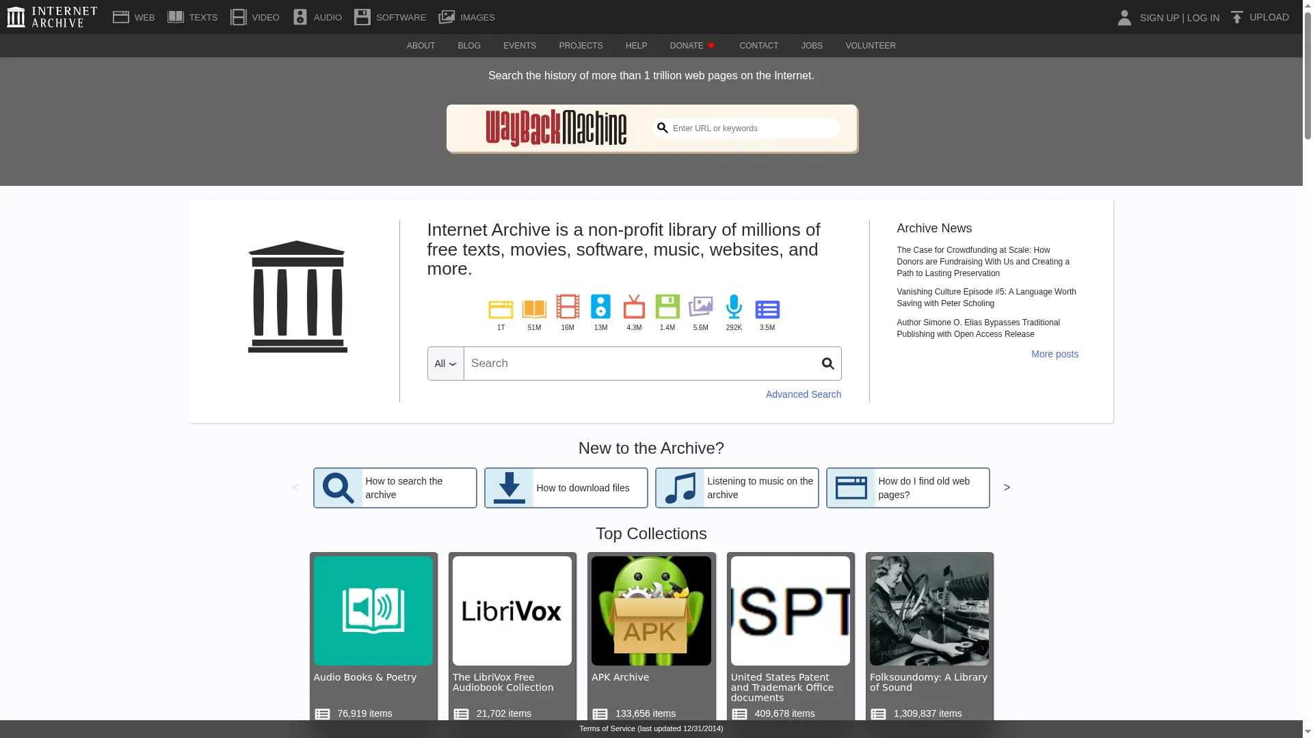
Task: Click the Wayback Machine logo
Action: point(556,128)
